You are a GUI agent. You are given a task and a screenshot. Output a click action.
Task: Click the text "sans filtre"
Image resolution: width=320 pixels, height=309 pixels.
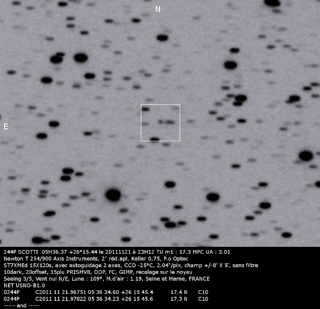pyautogui.click(x=245, y=265)
